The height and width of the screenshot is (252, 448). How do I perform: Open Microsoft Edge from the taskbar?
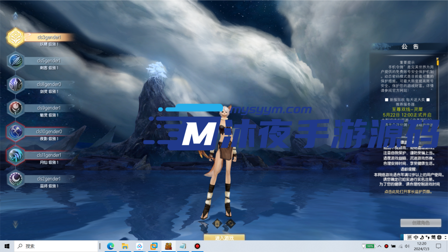tap(111, 246)
